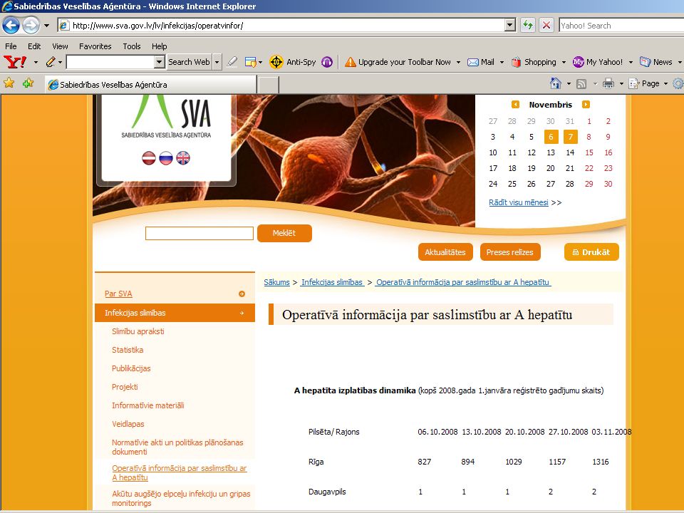Select calendar date 7 highlighted
The height and width of the screenshot is (513, 684).
coord(570,137)
